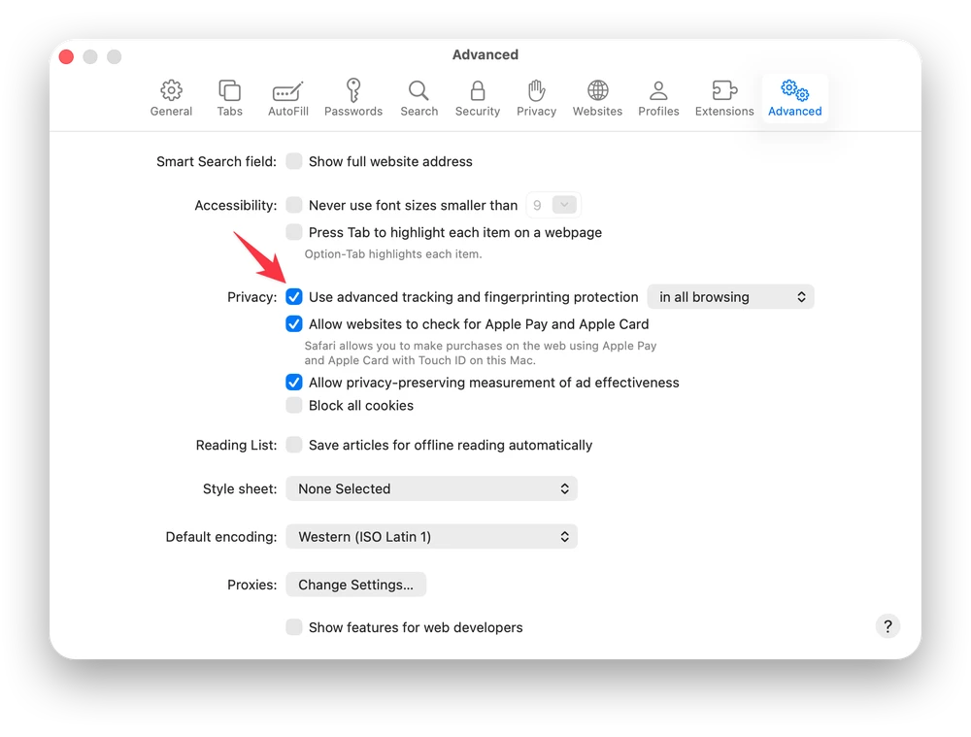
Task: Open Search settings
Action: click(419, 97)
